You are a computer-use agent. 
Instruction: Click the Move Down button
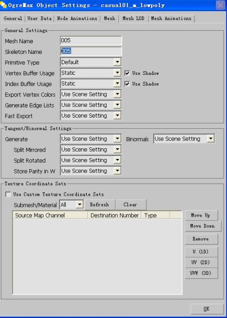click(203, 226)
